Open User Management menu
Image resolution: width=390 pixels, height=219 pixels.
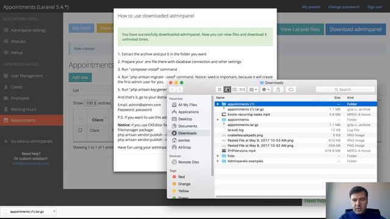tap(27, 75)
